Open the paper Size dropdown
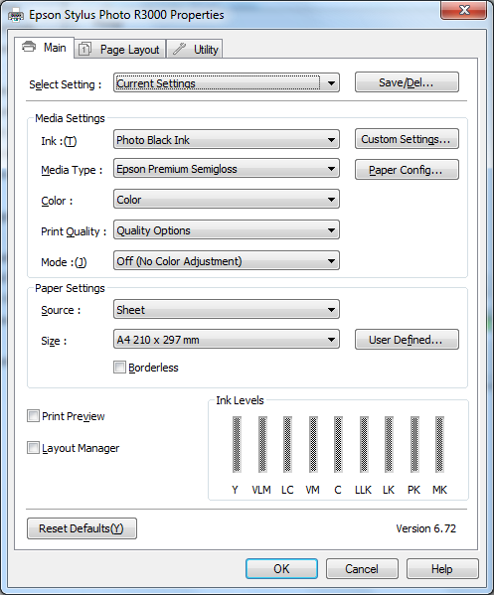Viewport: 494px width, 595px height. (227, 340)
